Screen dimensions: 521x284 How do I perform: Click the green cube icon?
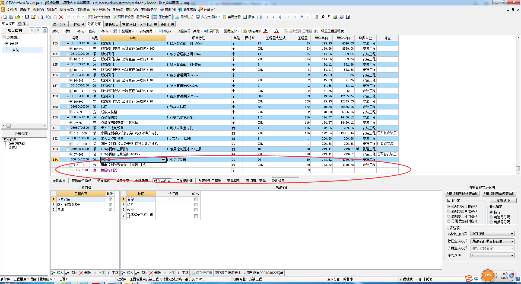[335, 17]
